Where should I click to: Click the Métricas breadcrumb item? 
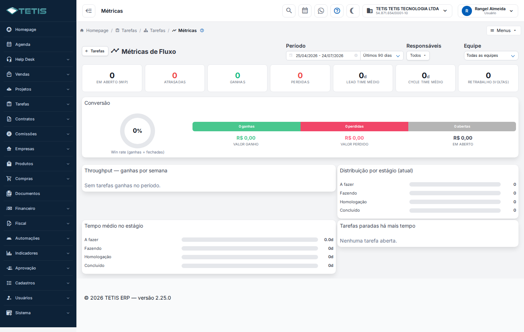pos(184,31)
